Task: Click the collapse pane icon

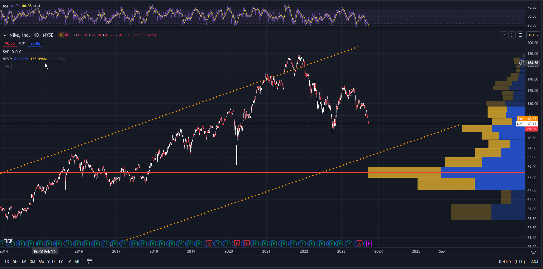Action: 512,35
